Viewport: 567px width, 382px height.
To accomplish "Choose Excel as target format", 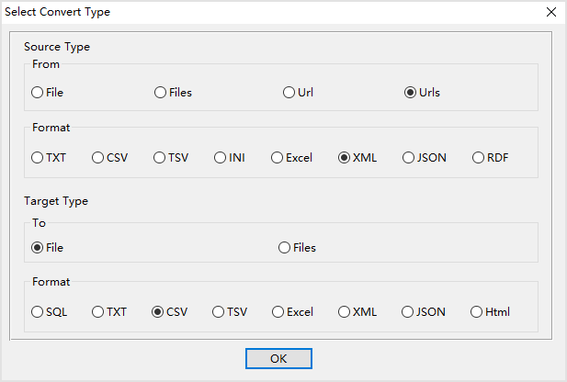I will tap(278, 312).
